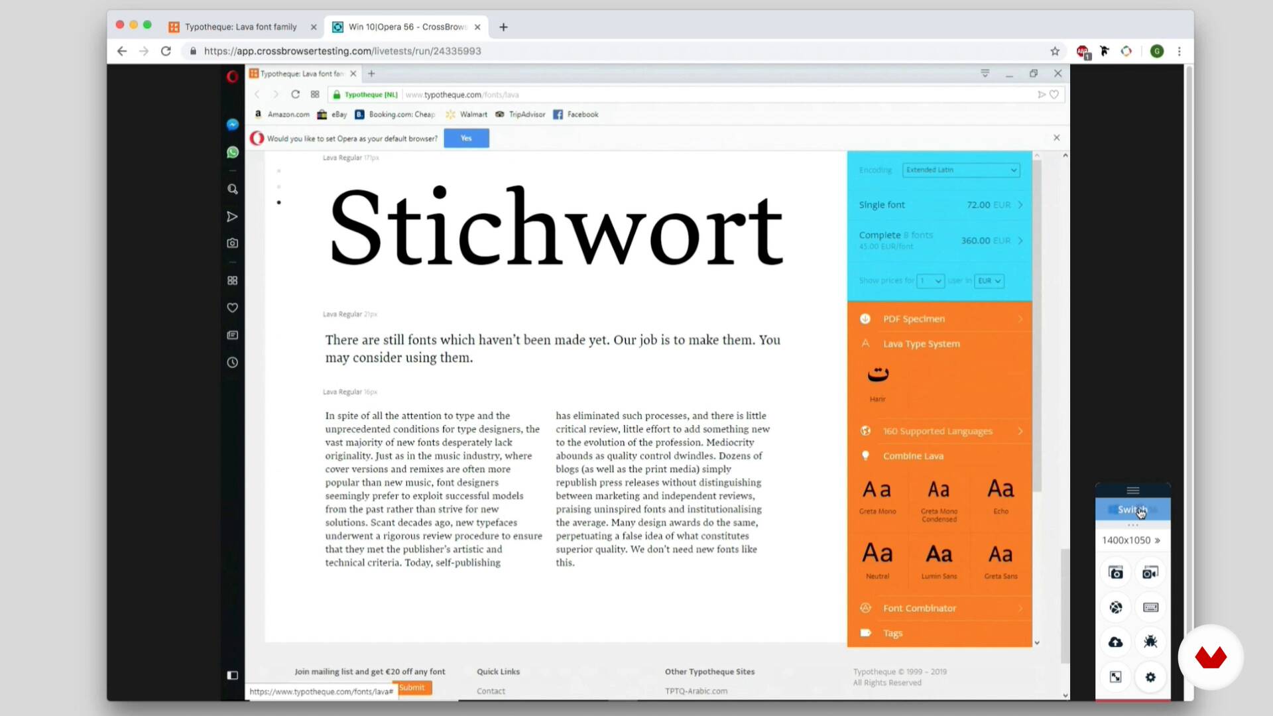Click the red floating chat badge

tap(1211, 657)
